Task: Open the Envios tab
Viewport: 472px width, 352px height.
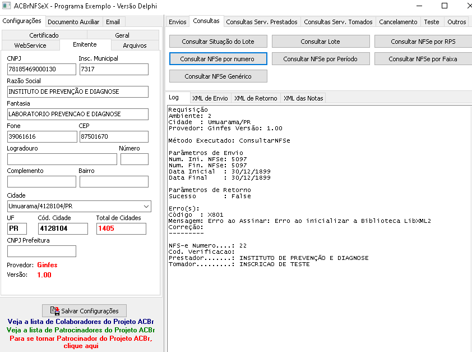Action: click(177, 22)
